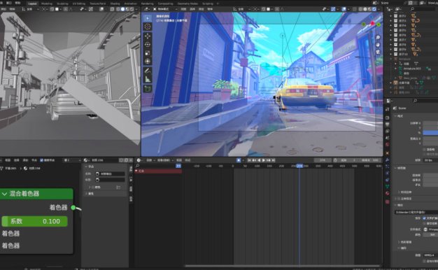Toggle Use Nodes checkbox in node editor
The width and height of the screenshot is (438, 270).
click(41, 160)
